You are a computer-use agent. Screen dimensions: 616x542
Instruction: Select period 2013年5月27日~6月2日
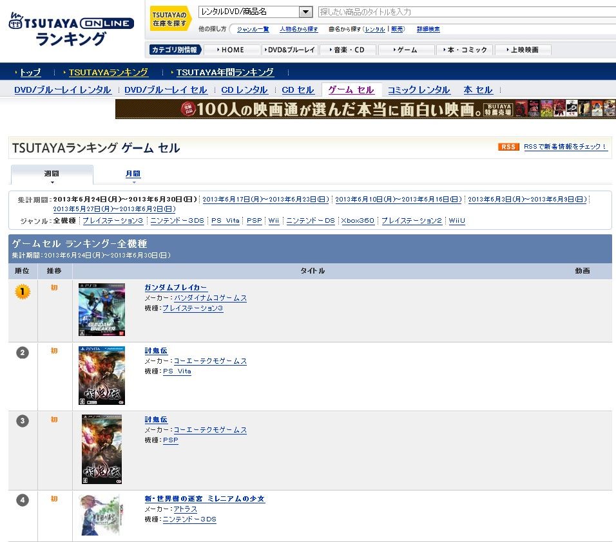[x=114, y=209]
